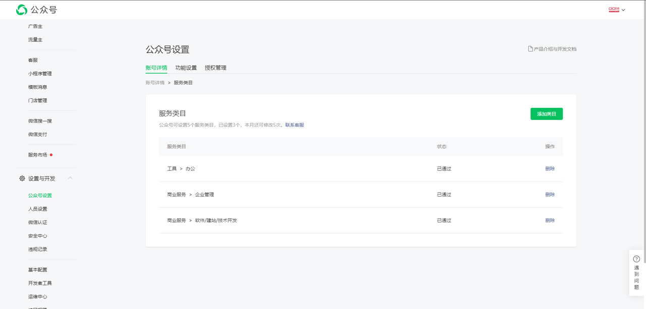646x309 pixels.
Task: Select the 账号详情 tab
Action: (156, 68)
